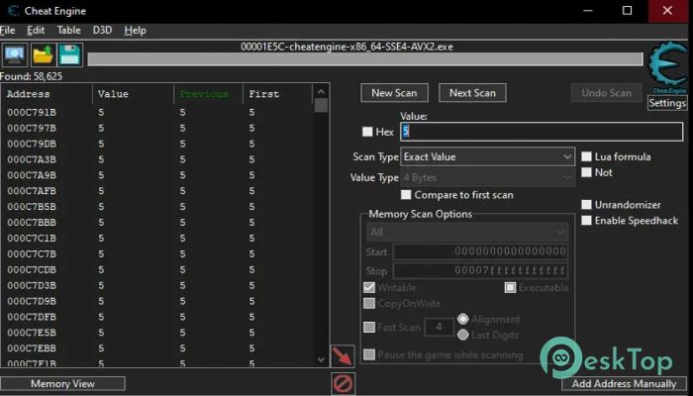Select address row 000C7CDB
693x396 pixels.
[157, 269]
